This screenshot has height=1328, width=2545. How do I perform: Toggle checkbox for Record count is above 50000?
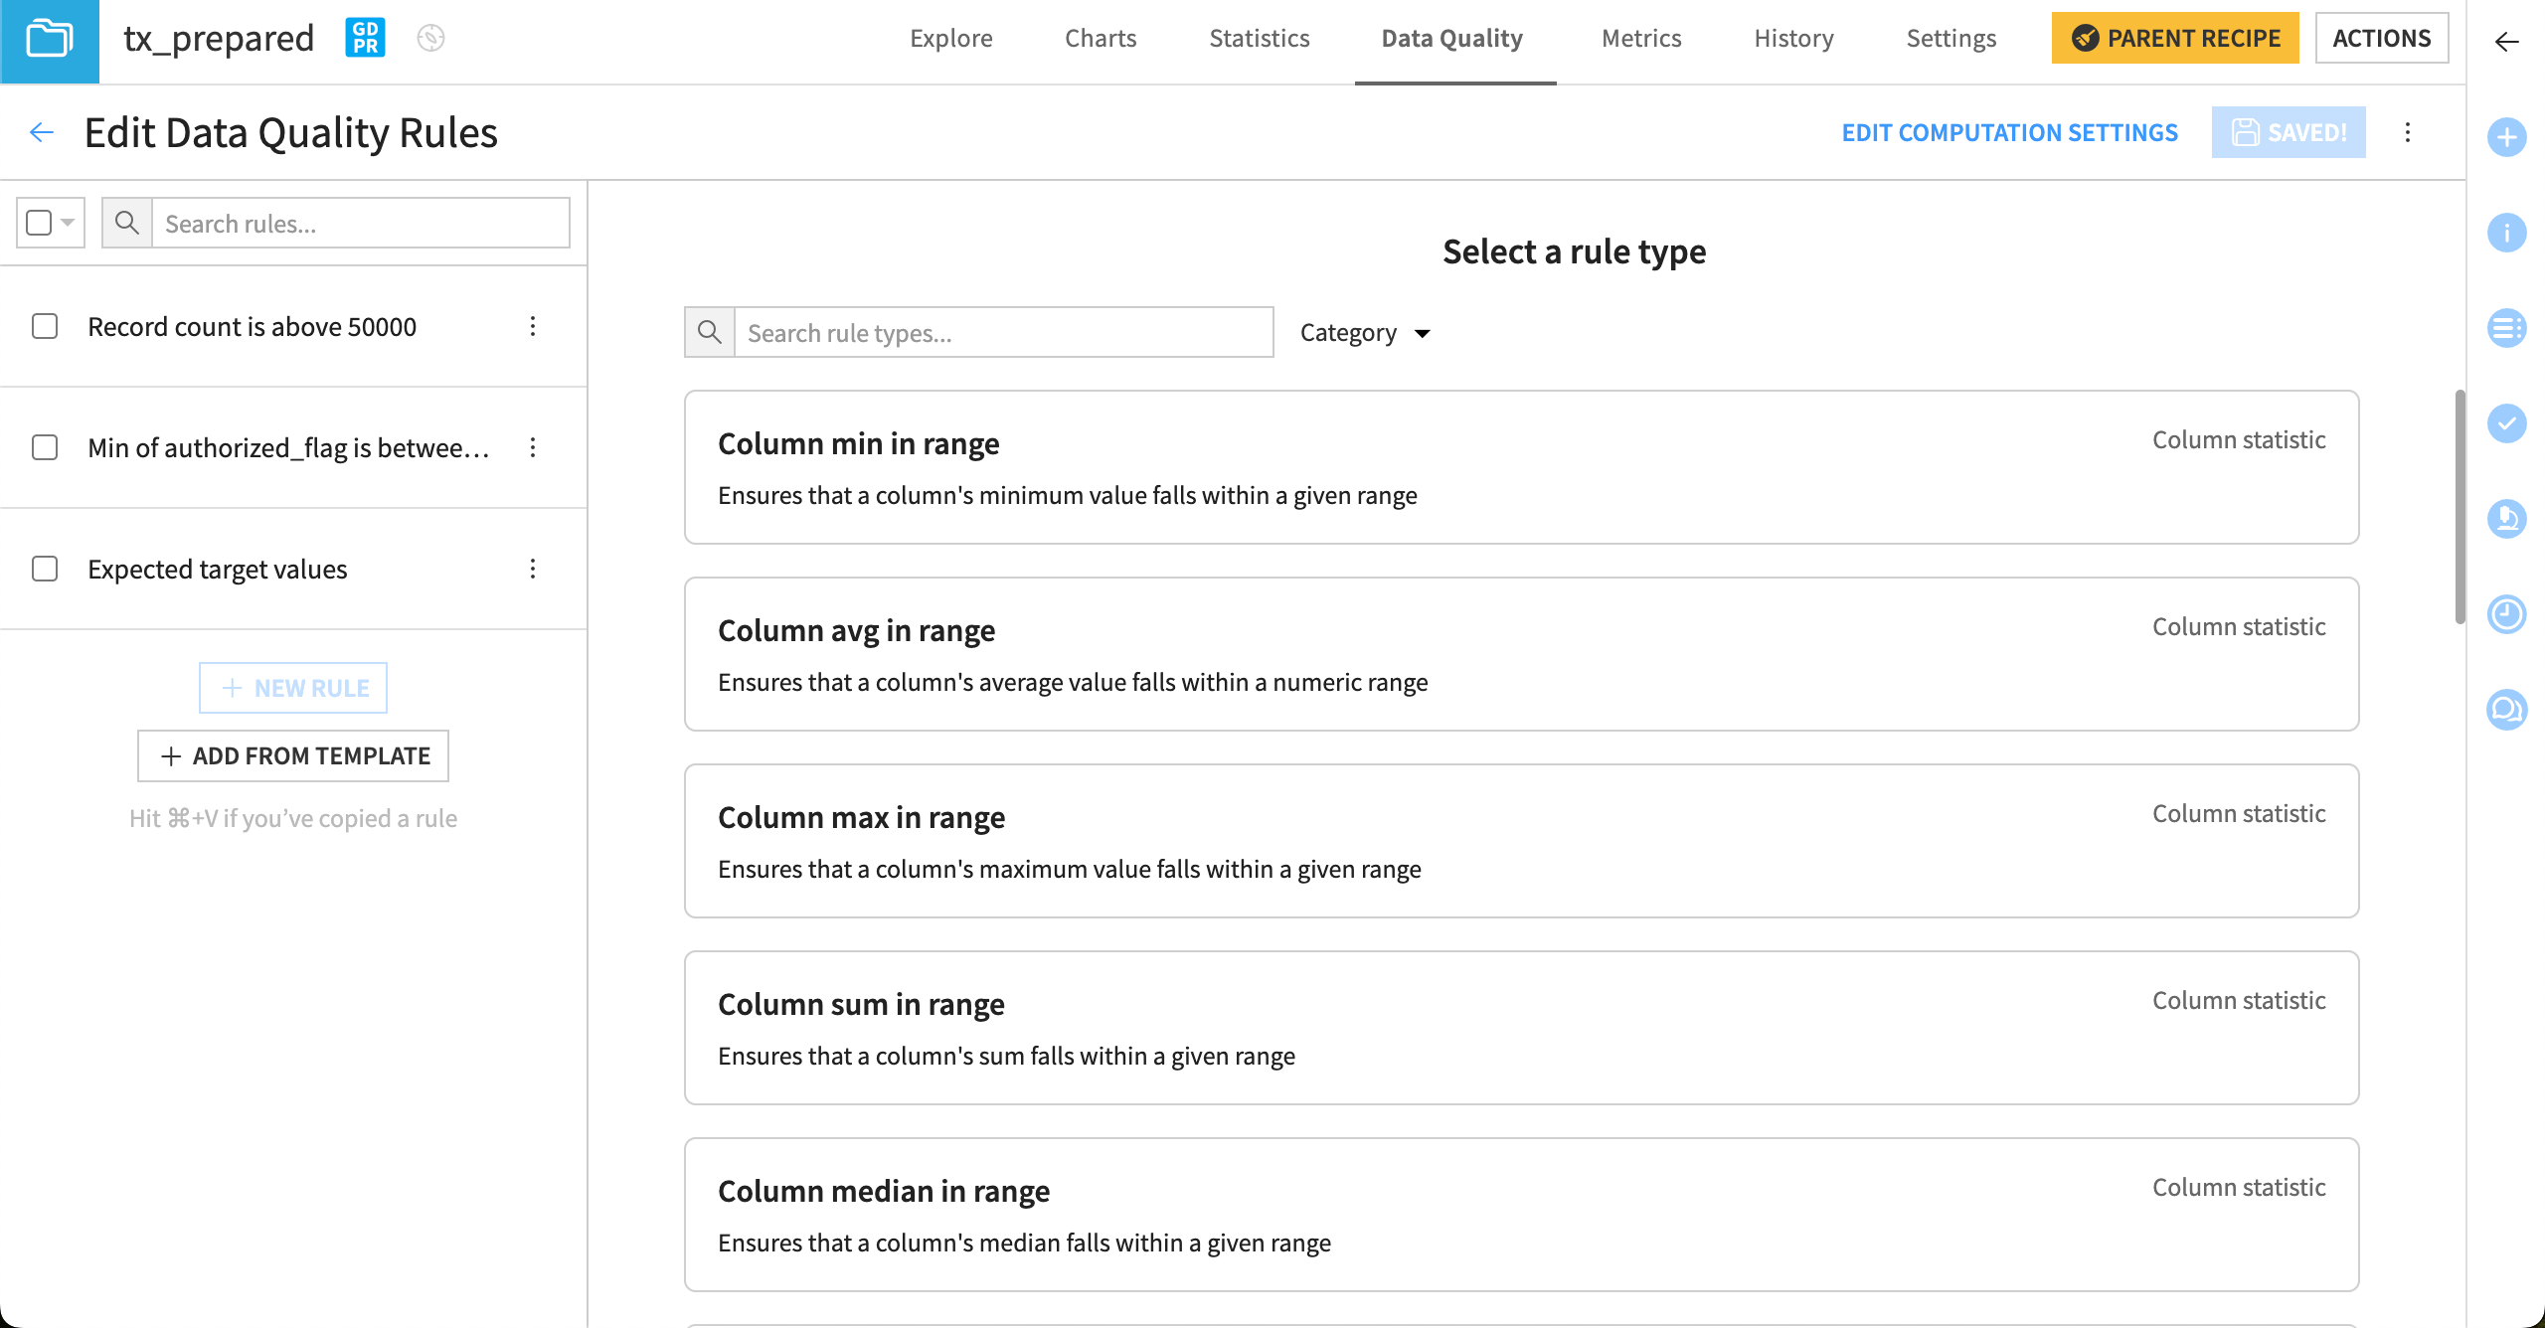click(46, 326)
